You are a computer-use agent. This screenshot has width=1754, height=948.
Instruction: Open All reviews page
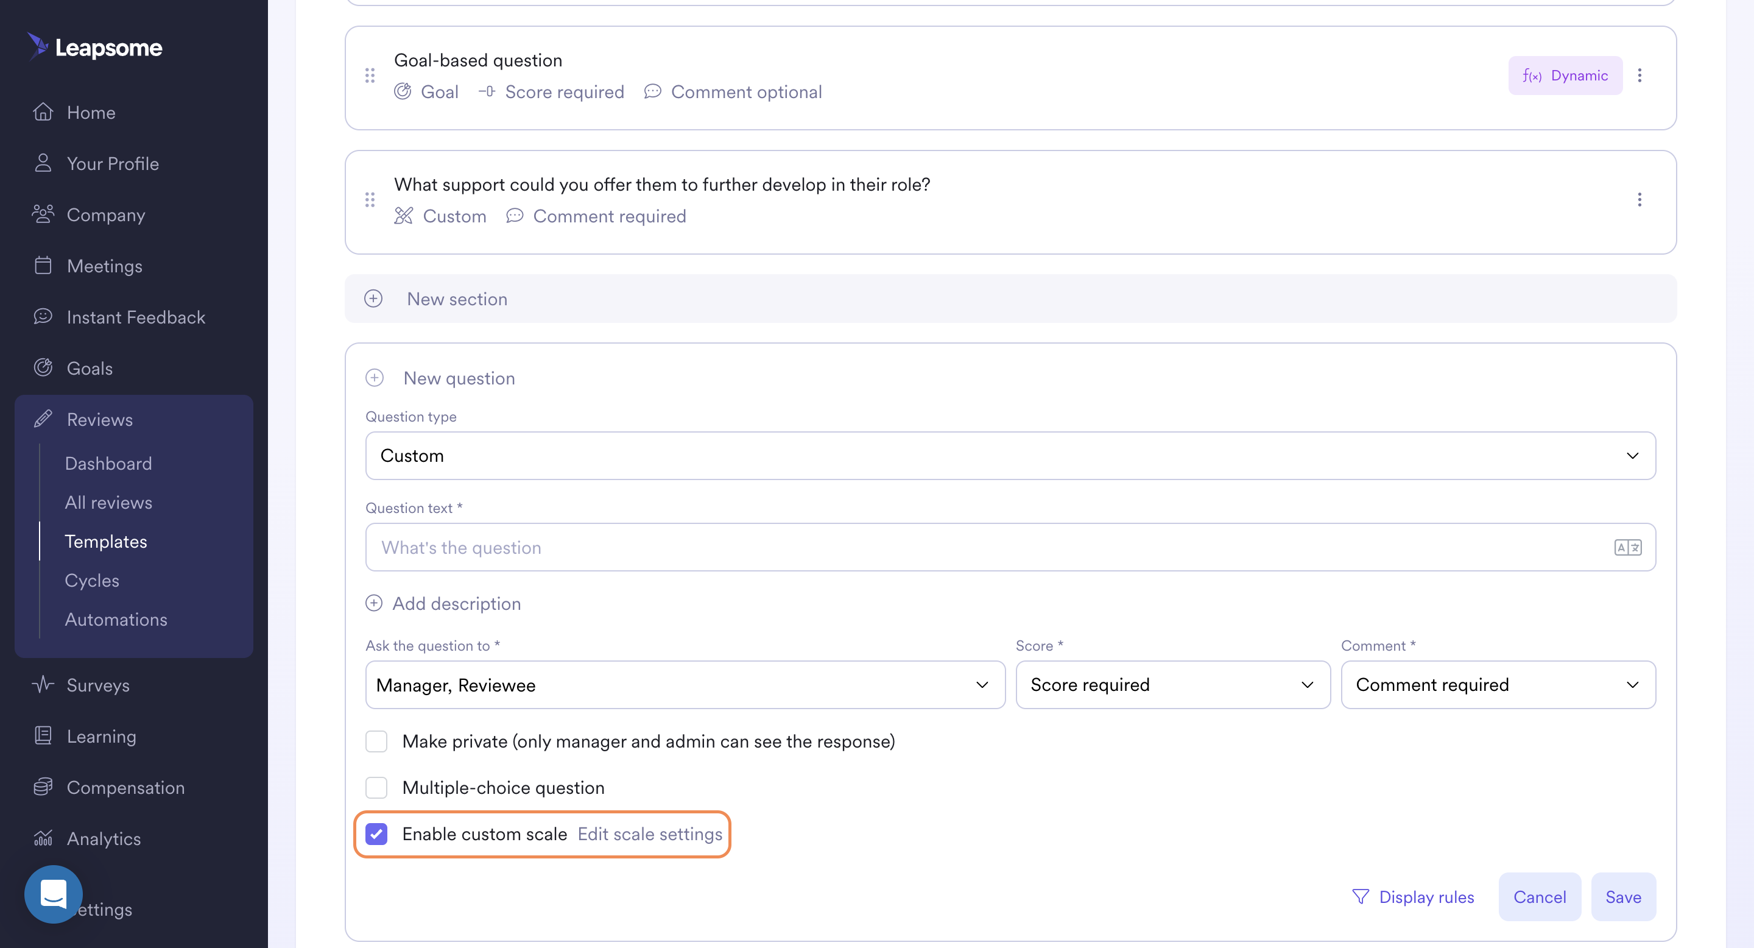coord(108,502)
